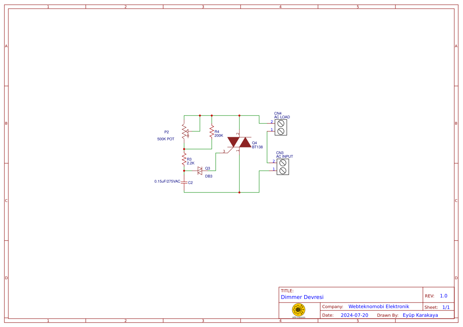Select the REV 1.0 value
The image size is (463, 327).
[x=444, y=295]
